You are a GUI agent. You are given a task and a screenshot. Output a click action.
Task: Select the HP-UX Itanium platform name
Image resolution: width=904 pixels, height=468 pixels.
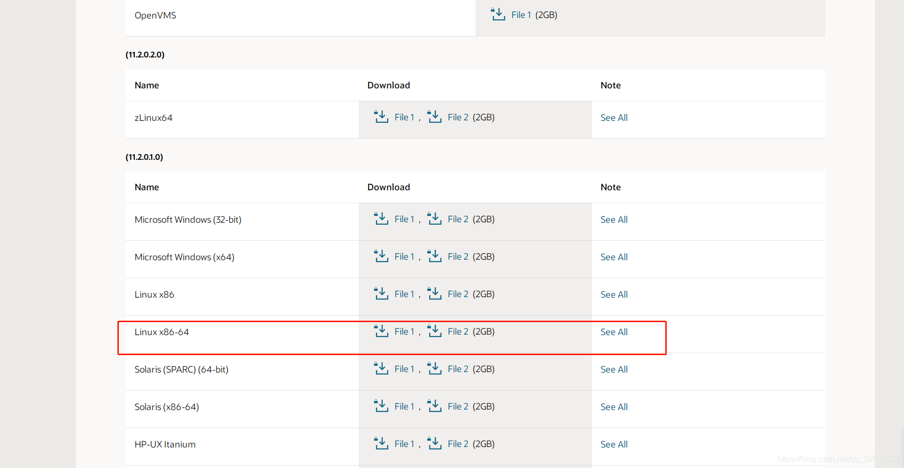pyautogui.click(x=165, y=445)
